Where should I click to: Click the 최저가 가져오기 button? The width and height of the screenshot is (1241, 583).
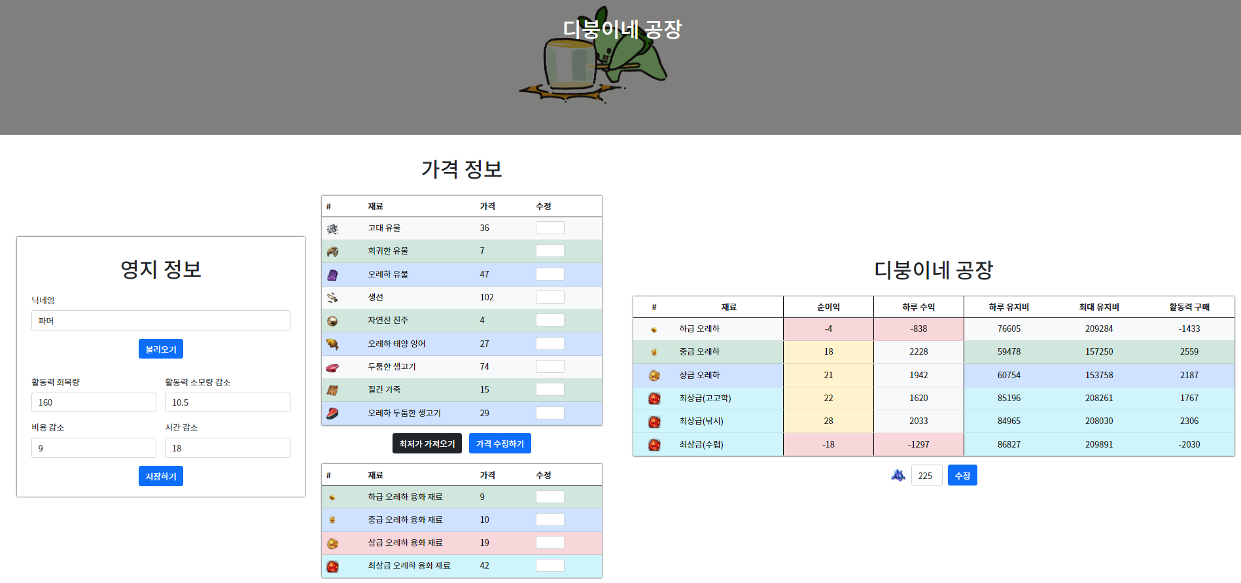click(x=427, y=443)
